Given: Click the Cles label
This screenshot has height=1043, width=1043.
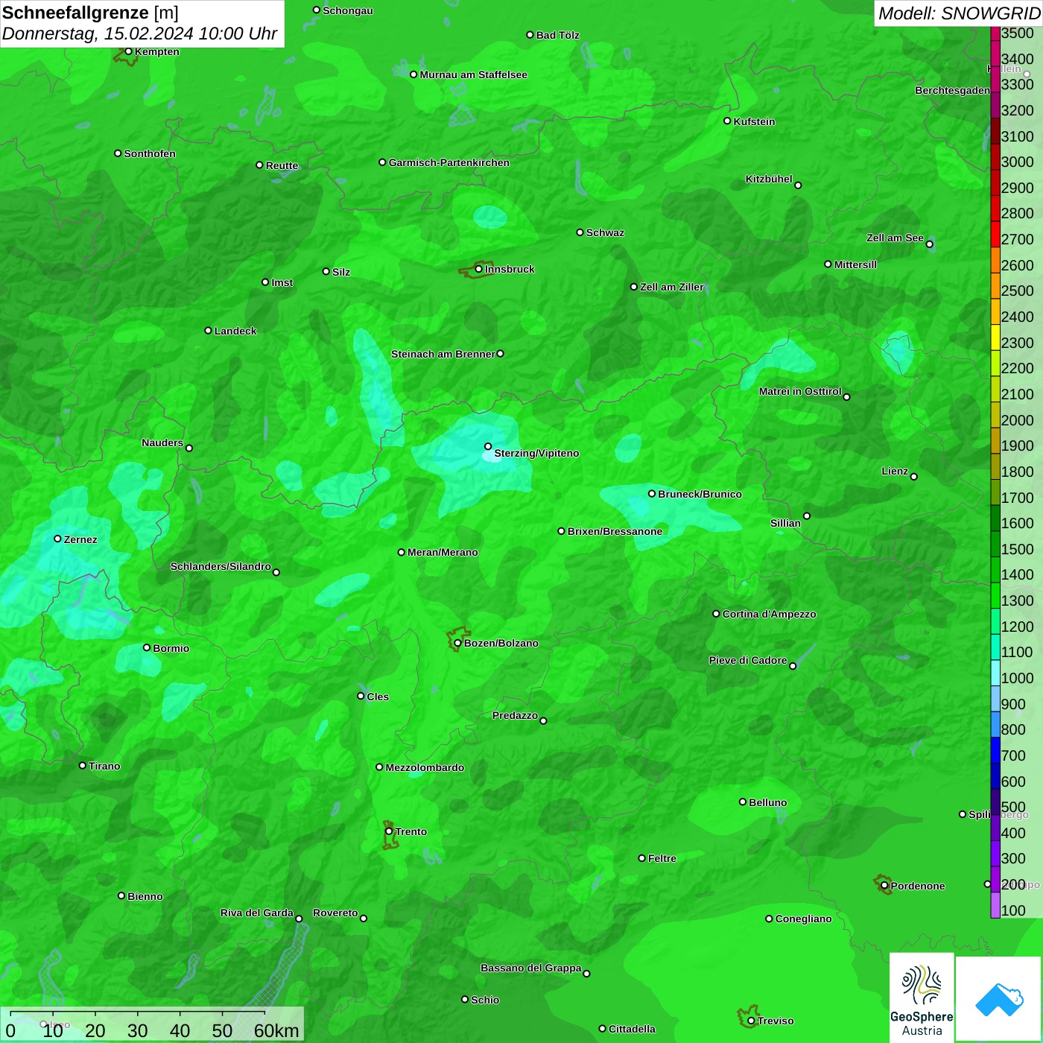Looking at the screenshot, I should (378, 697).
